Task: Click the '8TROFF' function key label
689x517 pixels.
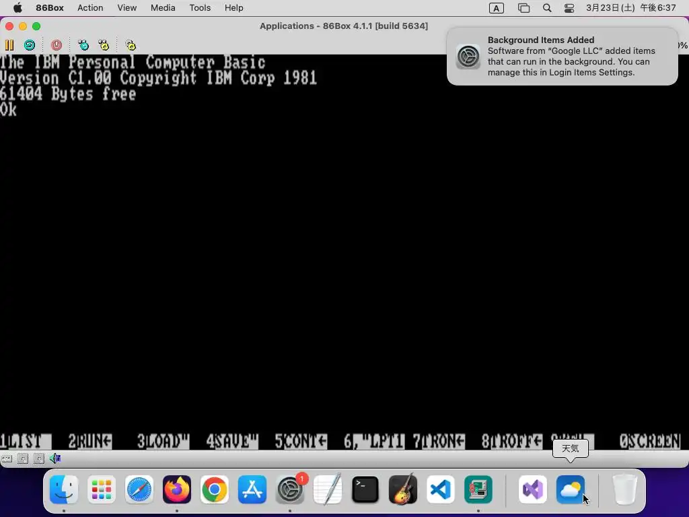Action: (x=512, y=441)
